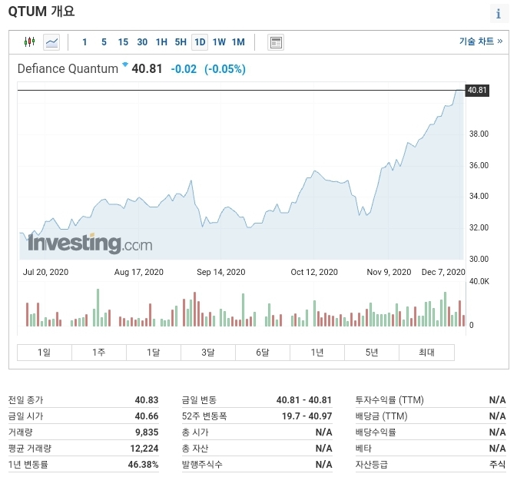Click the 총 시가 label
This screenshot has height=487, width=517.
click(x=195, y=432)
